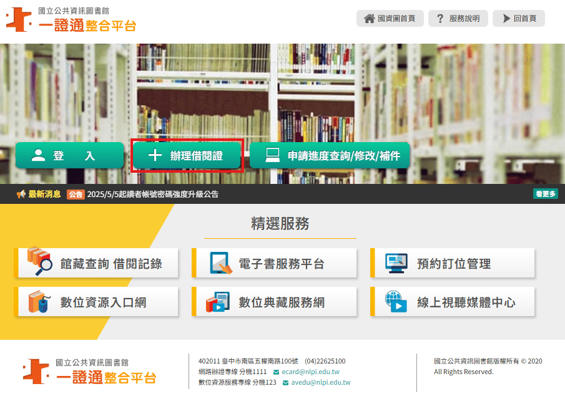Open 申請進度查詢/修改/補件 button
The height and width of the screenshot is (409, 565).
pyautogui.click(x=330, y=156)
